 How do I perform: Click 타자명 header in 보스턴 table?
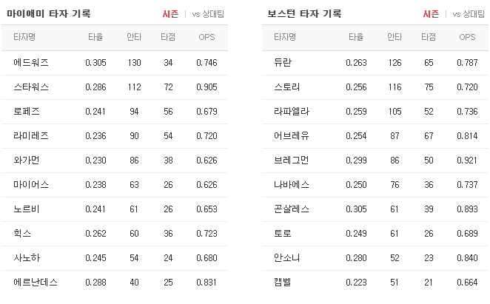pos(285,37)
